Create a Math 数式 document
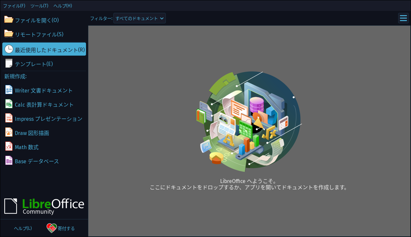Viewport: 411px width, 237px height. point(44,147)
